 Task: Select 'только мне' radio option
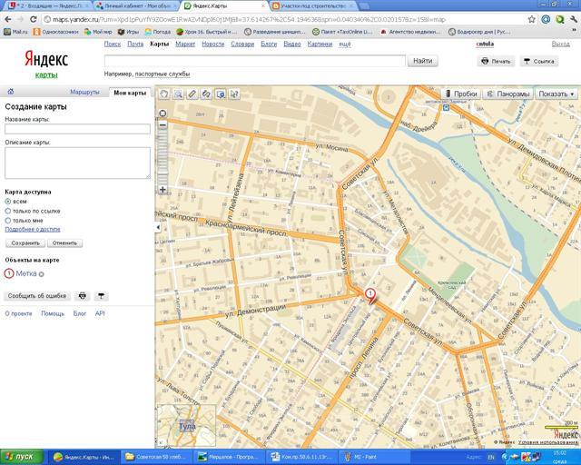(8, 221)
